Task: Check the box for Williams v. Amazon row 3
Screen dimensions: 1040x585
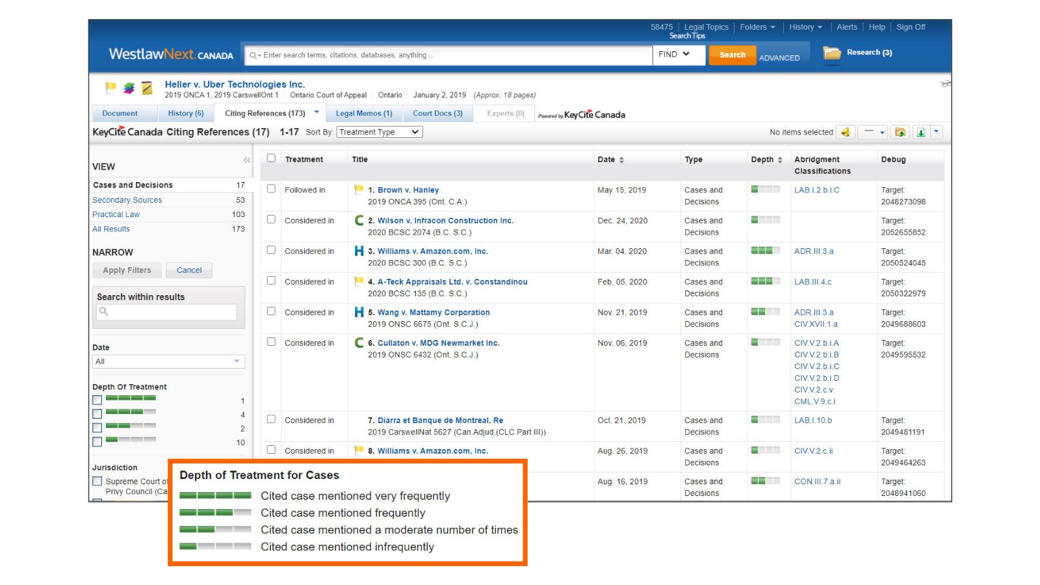Action: [271, 250]
